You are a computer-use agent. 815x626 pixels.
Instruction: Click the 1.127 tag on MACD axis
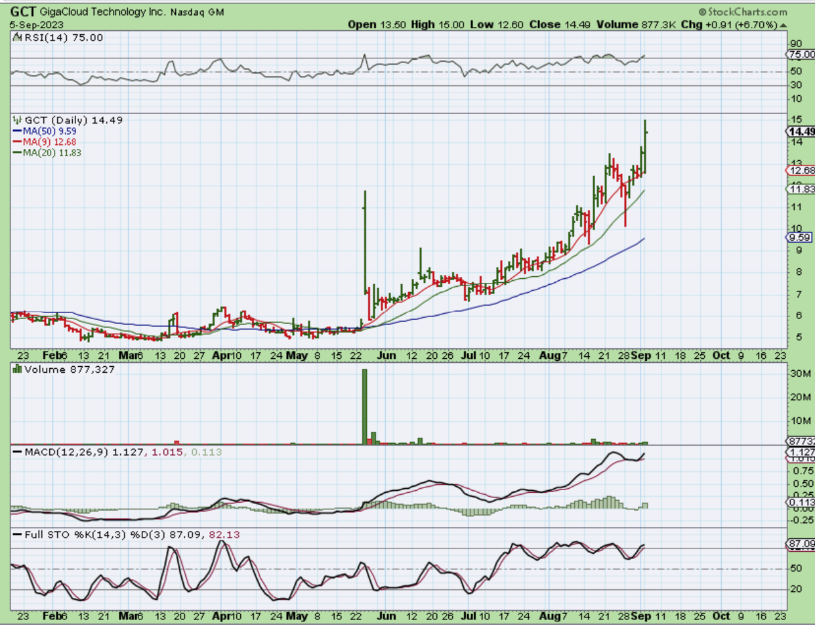[x=801, y=452]
